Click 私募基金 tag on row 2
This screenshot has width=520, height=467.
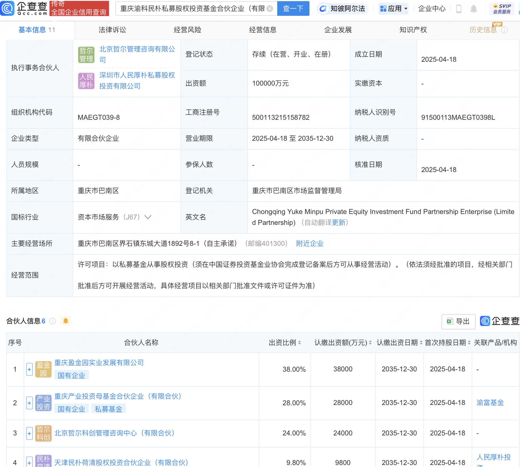pyautogui.click(x=108, y=409)
